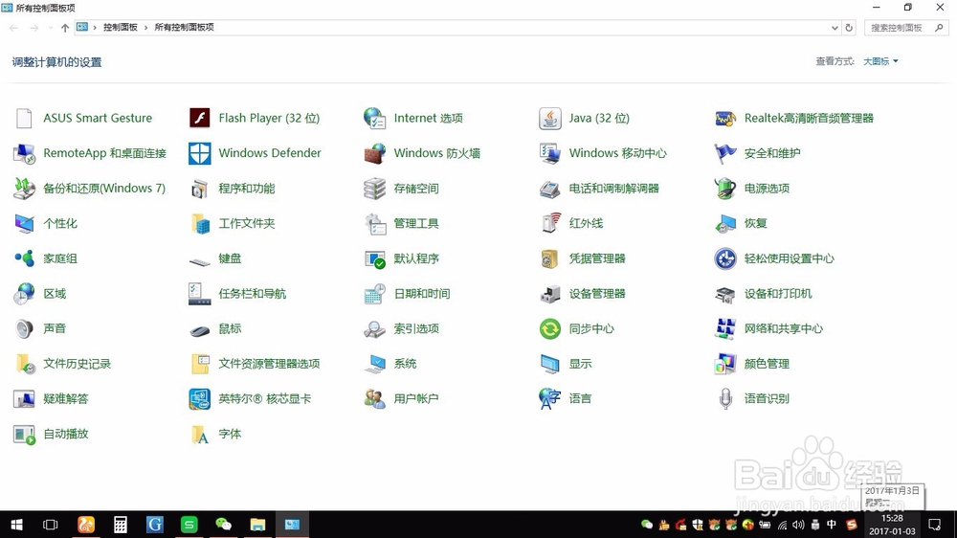Open Windows 防火墙 brick wall icon
The image size is (957, 538).
tap(374, 153)
